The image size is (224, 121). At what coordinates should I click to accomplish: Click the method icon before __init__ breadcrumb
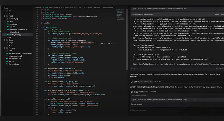(76, 7)
